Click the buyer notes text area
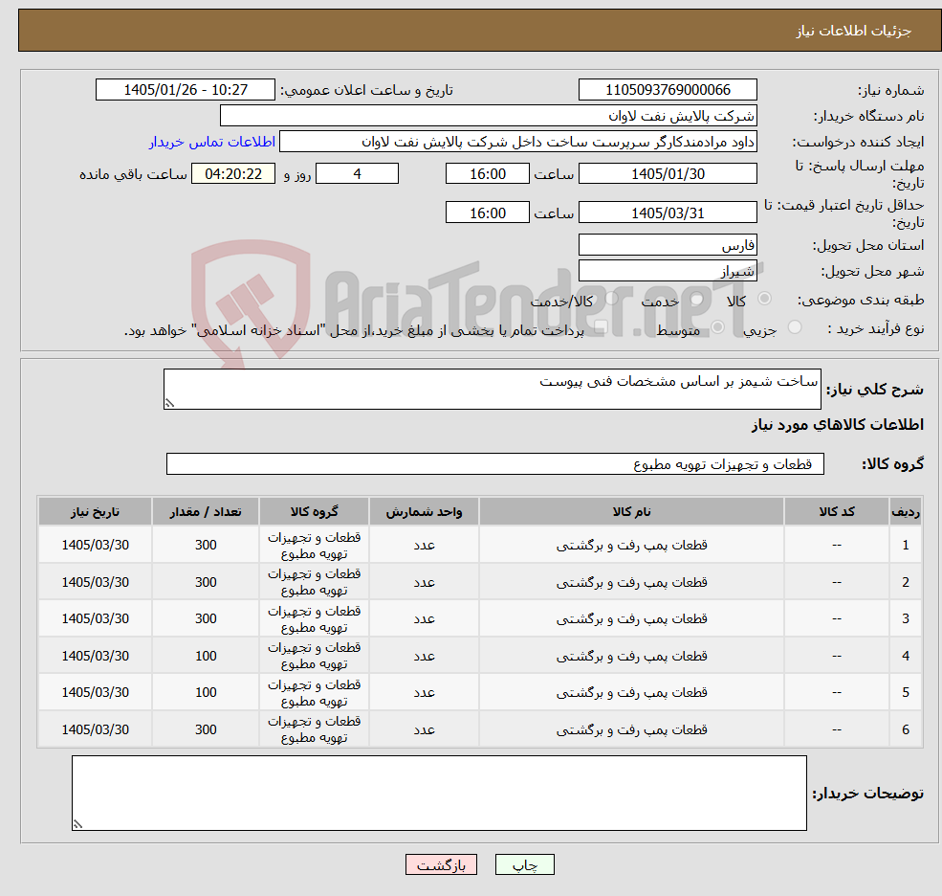The width and height of the screenshot is (942, 896). point(439,794)
